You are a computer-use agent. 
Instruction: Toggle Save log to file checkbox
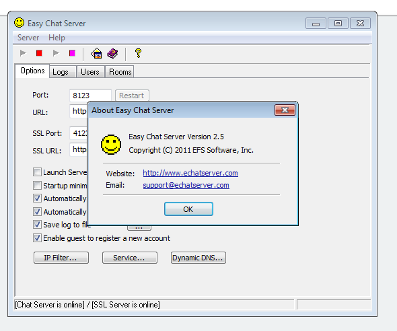[x=37, y=225]
